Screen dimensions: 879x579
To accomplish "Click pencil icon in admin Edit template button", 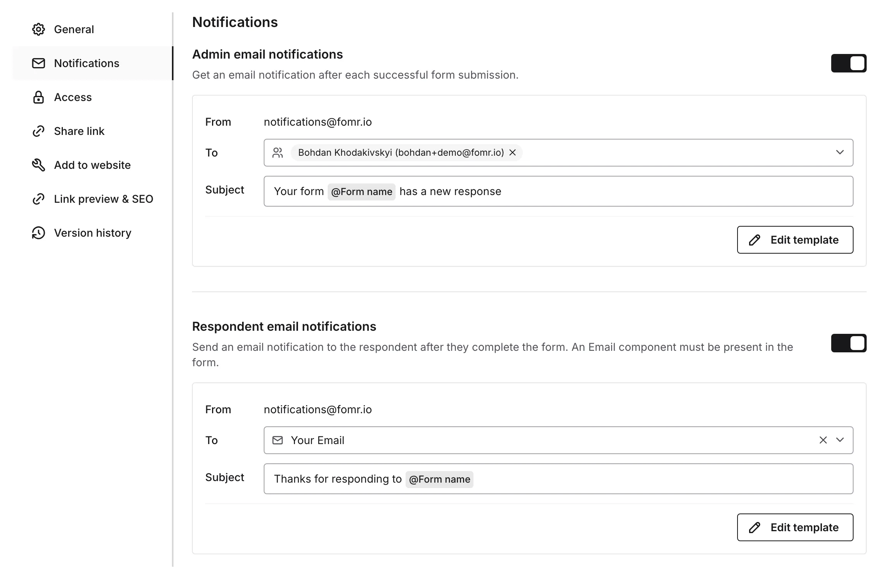I will coord(754,240).
